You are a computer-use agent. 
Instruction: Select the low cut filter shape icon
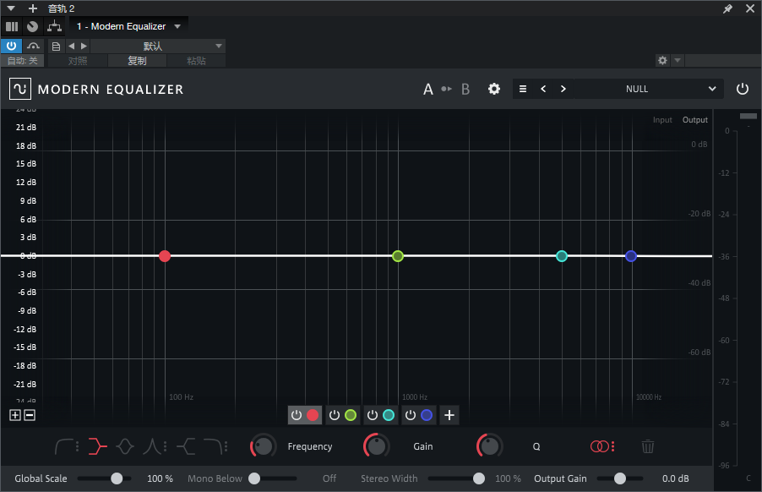tap(64, 446)
